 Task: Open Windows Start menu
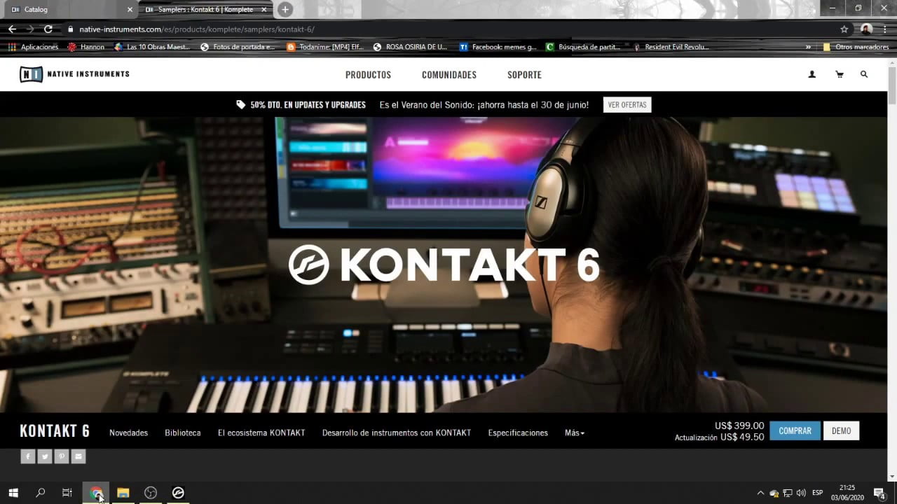tap(13, 493)
